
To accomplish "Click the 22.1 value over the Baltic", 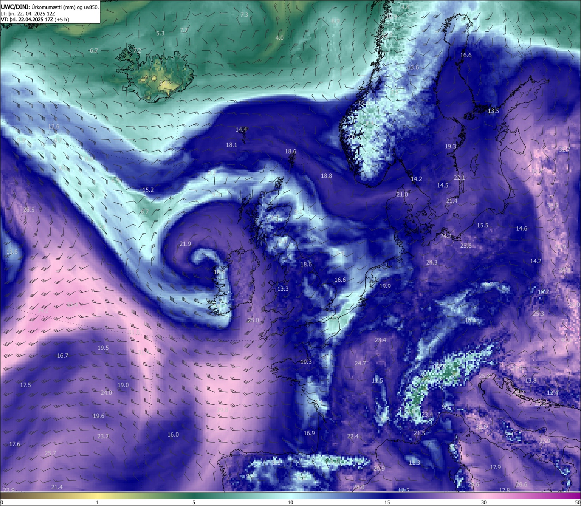I will coord(459,178).
